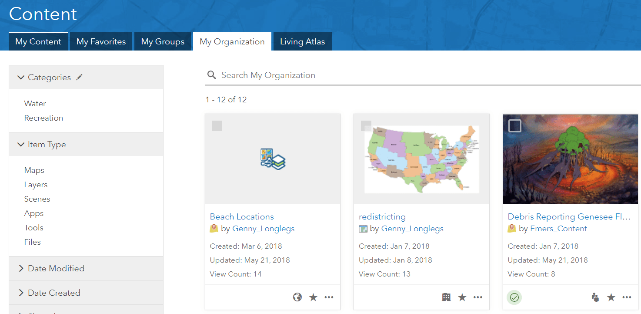Click the pencil icon to edit Categories
The image size is (641, 314).
click(79, 77)
